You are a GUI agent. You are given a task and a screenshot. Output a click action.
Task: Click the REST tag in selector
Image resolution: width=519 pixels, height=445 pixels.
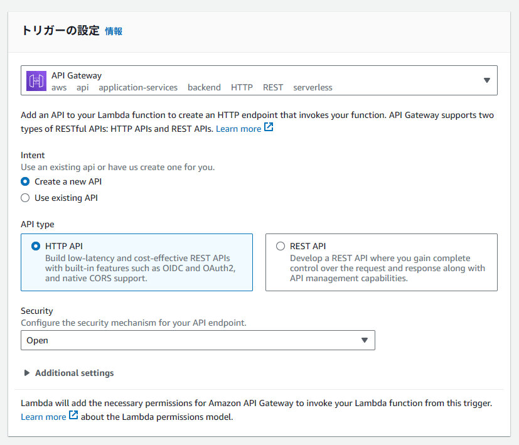click(273, 87)
